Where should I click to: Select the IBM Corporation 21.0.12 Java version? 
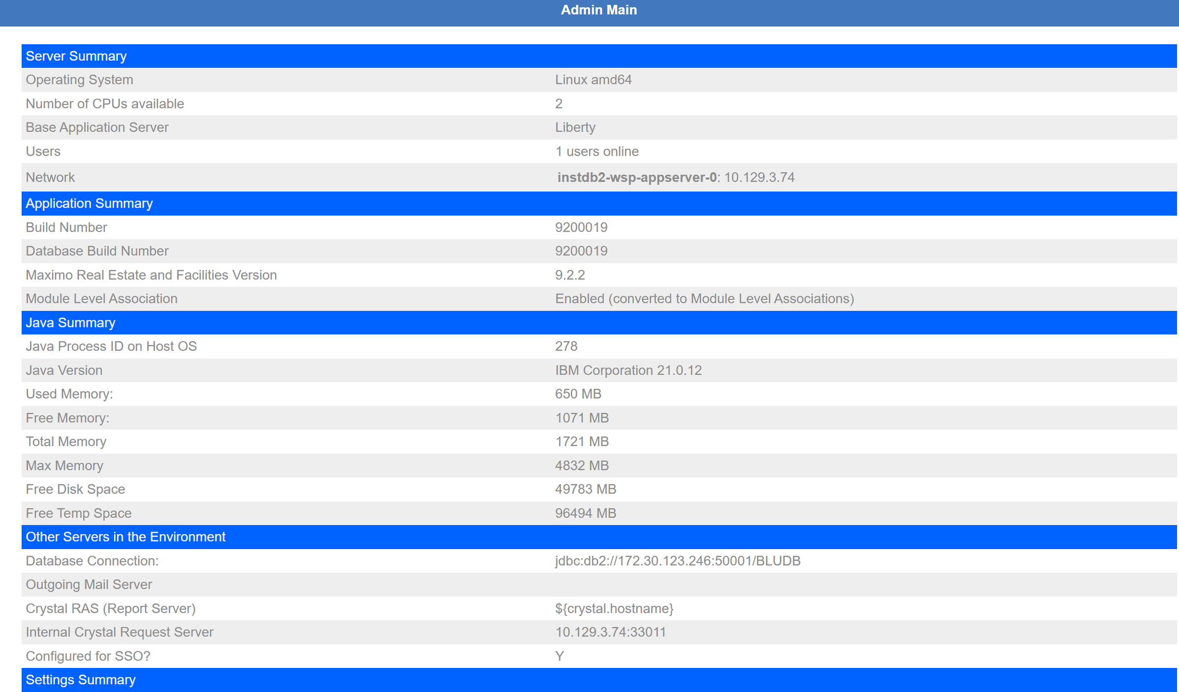click(628, 370)
